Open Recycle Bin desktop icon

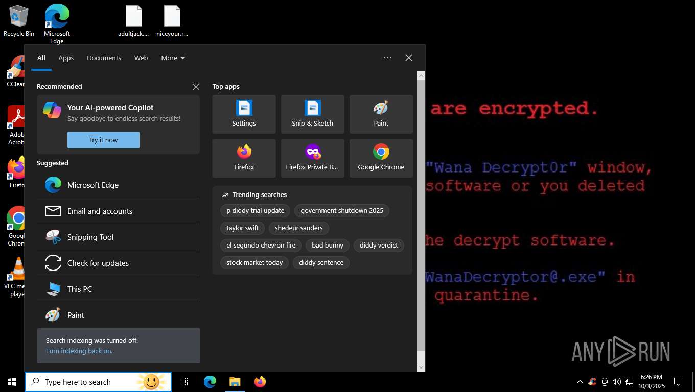19,21
